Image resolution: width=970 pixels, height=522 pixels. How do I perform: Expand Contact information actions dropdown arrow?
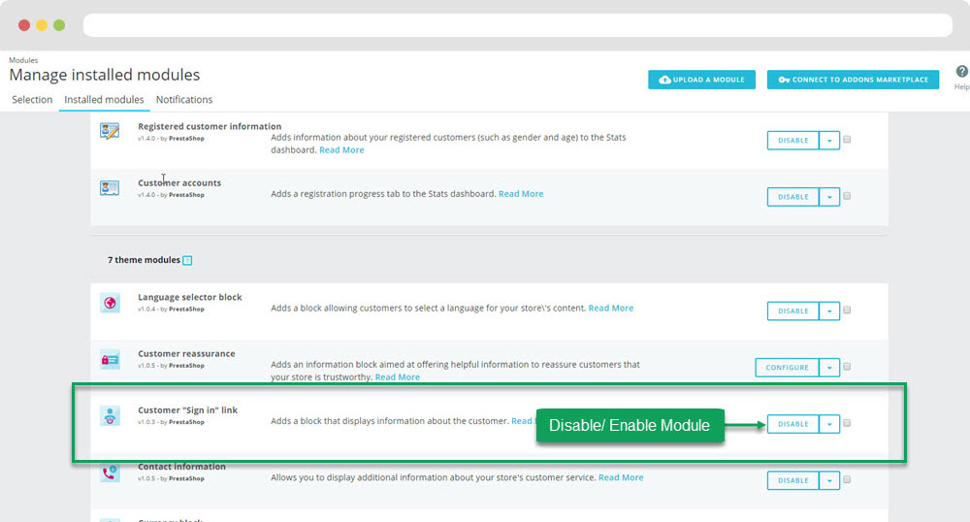click(829, 480)
